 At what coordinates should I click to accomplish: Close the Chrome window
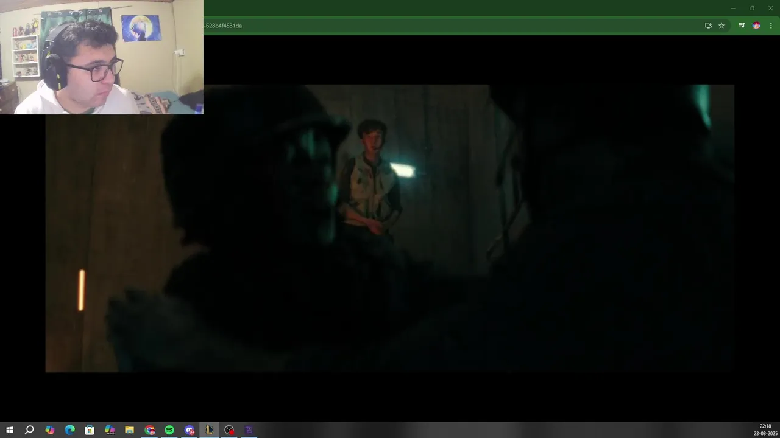pos(770,8)
